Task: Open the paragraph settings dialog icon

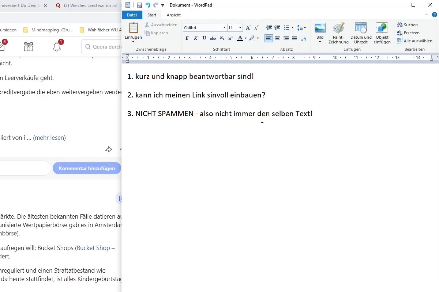Action: click(304, 38)
